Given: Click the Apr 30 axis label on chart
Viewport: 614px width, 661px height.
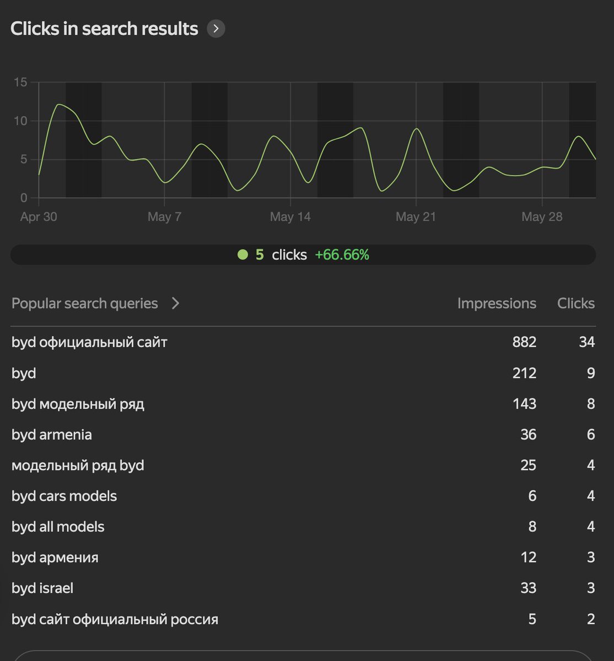Looking at the screenshot, I should pos(39,216).
